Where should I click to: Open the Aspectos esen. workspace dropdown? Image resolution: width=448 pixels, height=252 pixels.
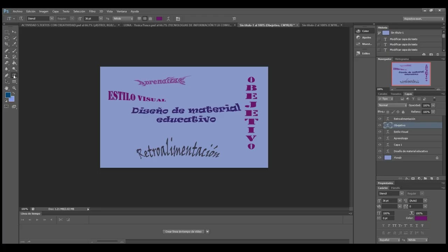pos(423,19)
